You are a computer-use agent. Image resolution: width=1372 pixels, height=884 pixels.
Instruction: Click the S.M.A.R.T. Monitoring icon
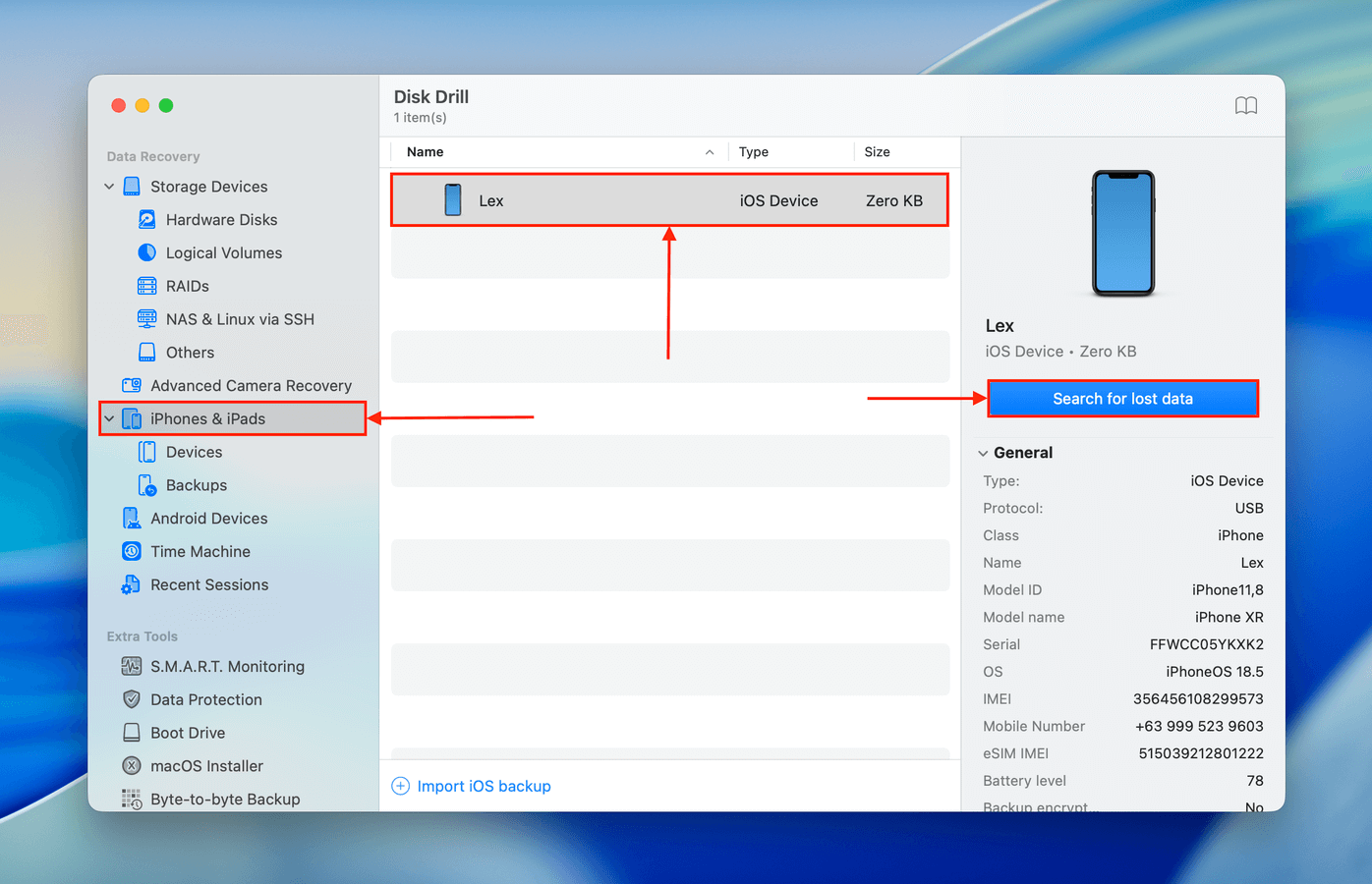pyautogui.click(x=131, y=667)
